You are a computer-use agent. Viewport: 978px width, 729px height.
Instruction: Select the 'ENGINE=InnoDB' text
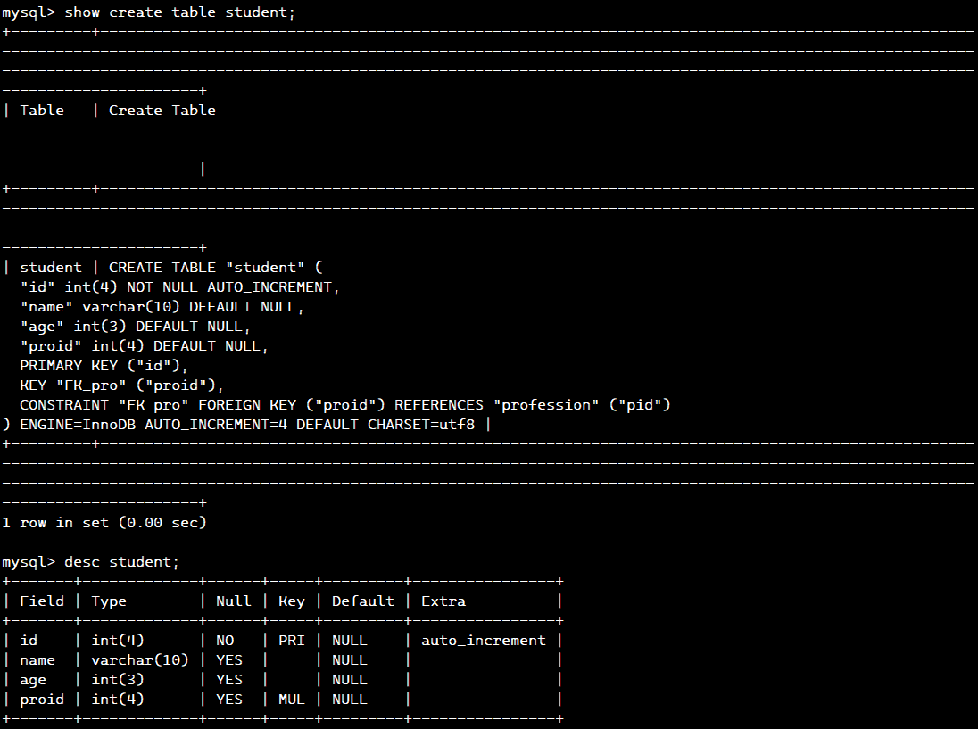pyautogui.click(x=78, y=425)
